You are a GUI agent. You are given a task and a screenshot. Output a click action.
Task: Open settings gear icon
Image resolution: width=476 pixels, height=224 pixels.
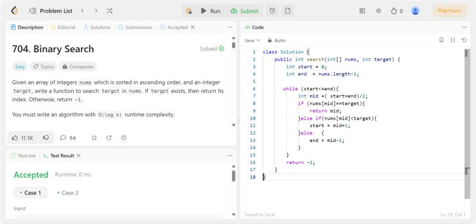[378, 11]
